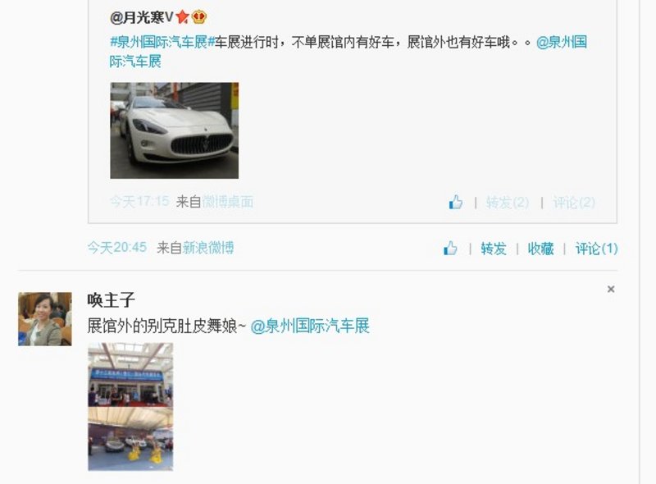This screenshot has height=484, width=656.
Task: Open @泉州国际汽车展 mention in 唤主子 post
Action: click(310, 326)
